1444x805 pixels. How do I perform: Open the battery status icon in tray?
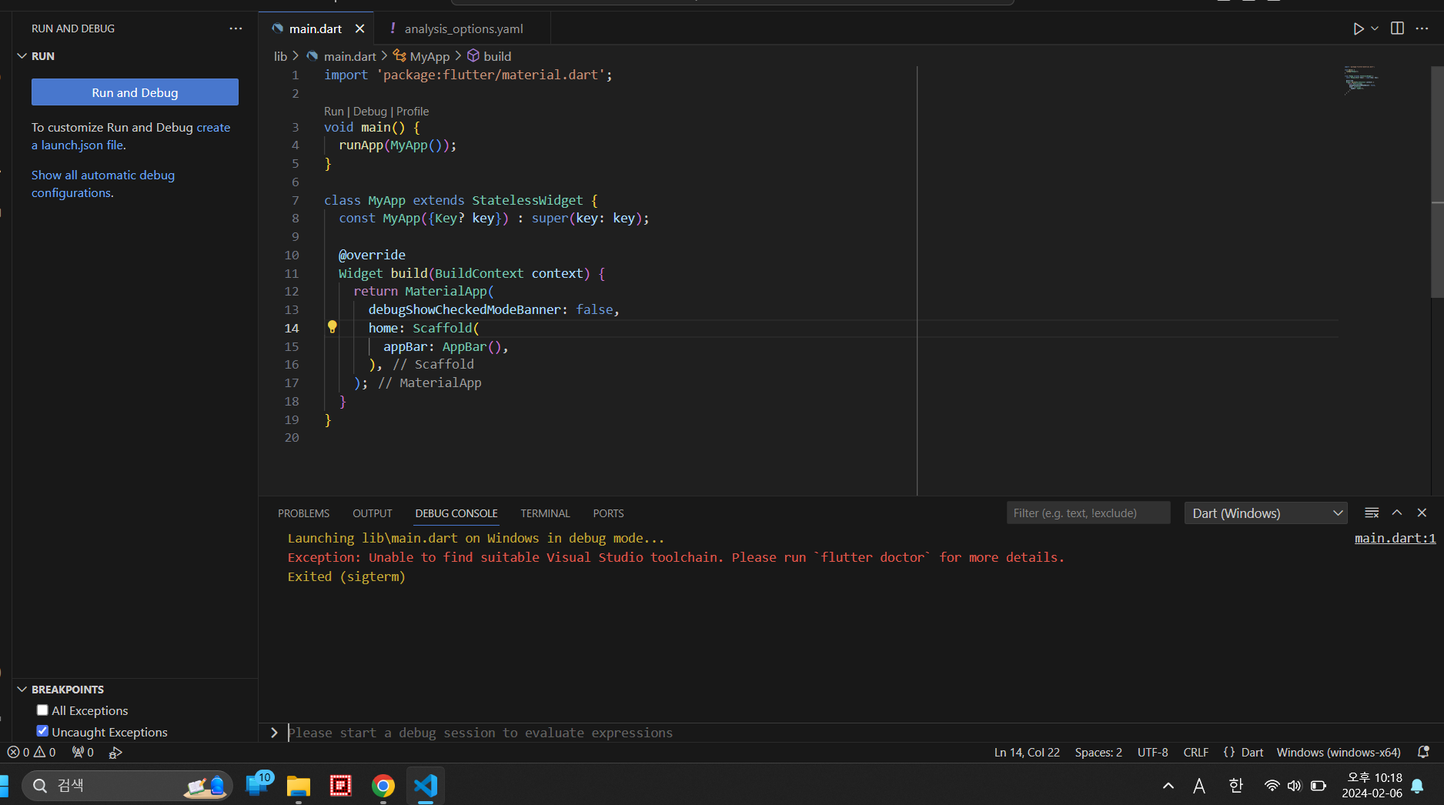tap(1319, 786)
